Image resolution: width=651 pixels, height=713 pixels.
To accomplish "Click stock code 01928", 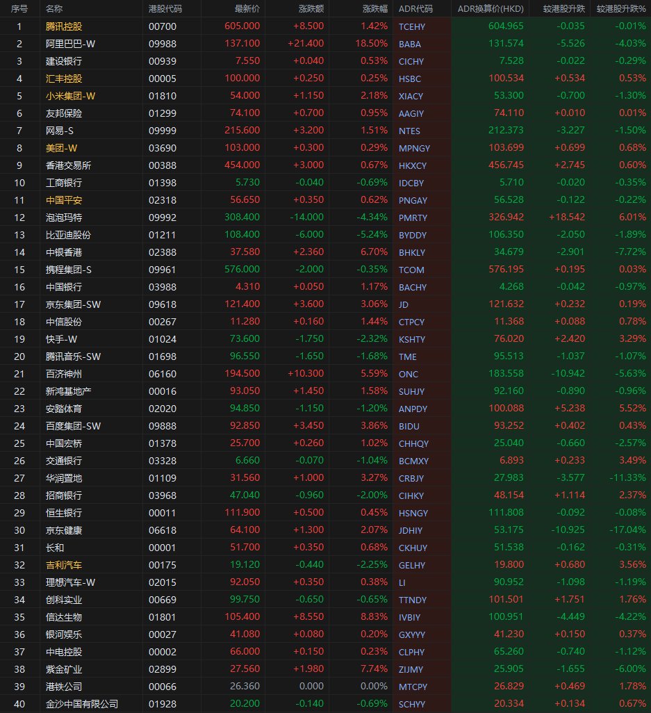I will (x=163, y=704).
